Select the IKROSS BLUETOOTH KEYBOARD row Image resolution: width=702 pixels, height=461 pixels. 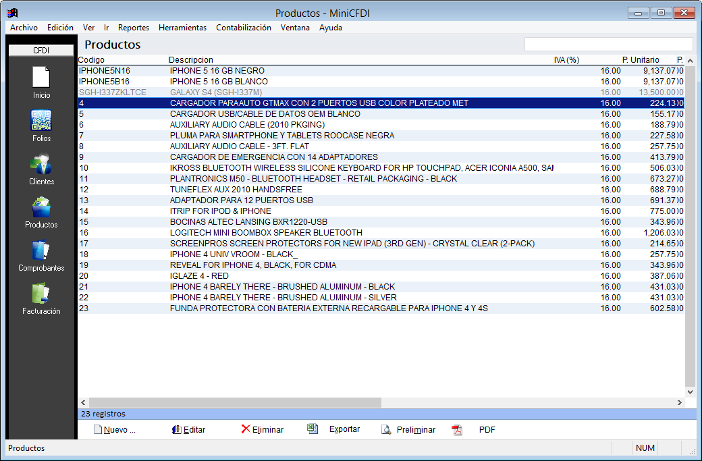pyautogui.click(x=381, y=168)
